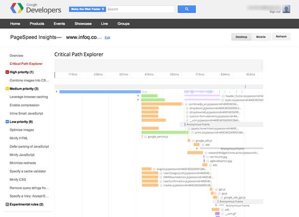
Task: Click the file icon beside print.css
Action: point(193,132)
